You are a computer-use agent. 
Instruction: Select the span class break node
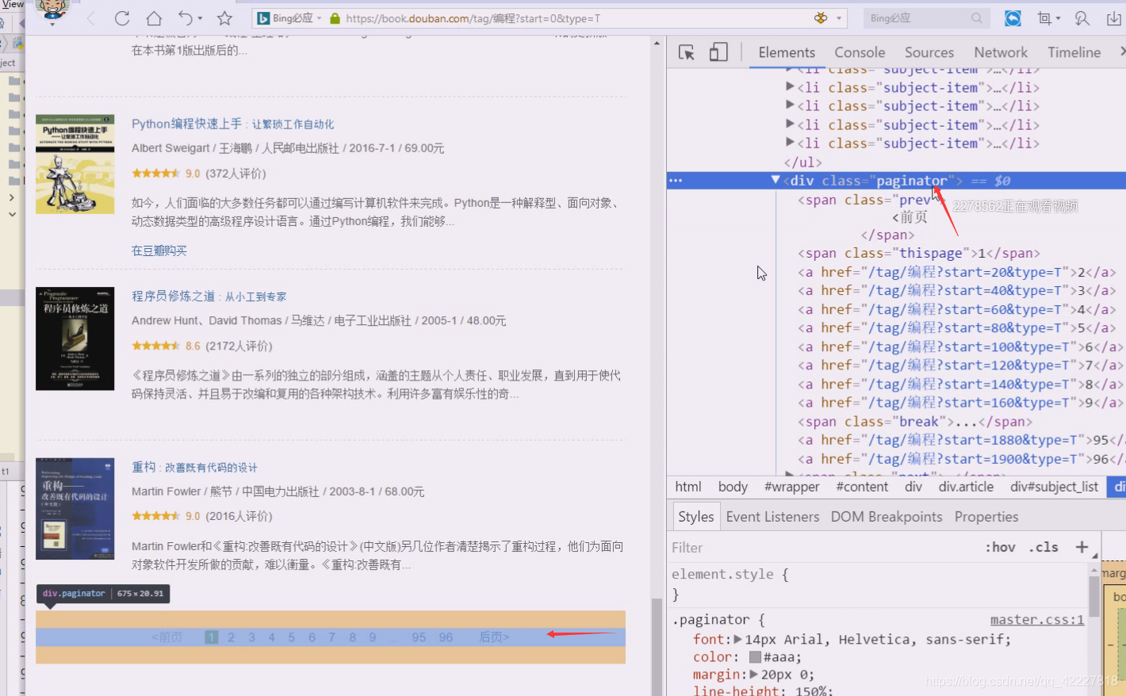pyautogui.click(x=915, y=422)
